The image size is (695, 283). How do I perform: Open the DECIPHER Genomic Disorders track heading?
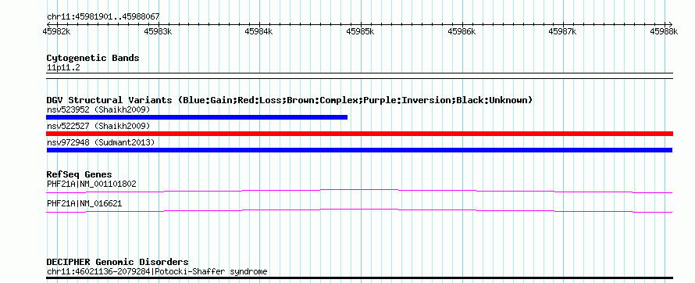117,262
